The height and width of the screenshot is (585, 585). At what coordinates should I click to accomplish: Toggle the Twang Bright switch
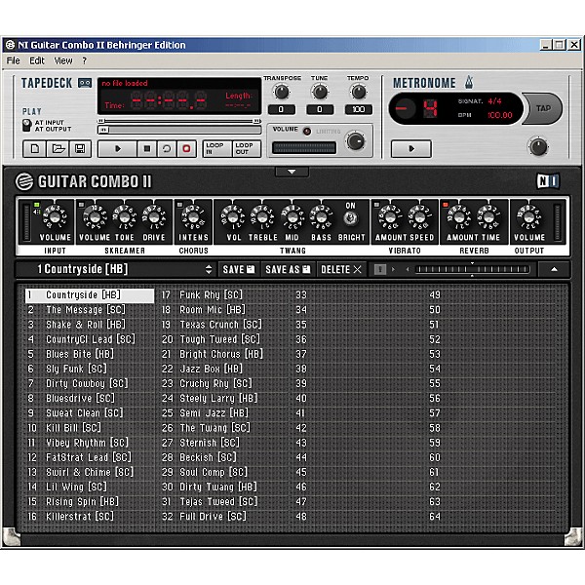click(350, 218)
